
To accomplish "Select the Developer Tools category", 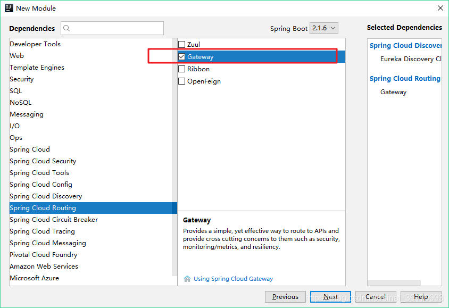I will click(x=90, y=44).
